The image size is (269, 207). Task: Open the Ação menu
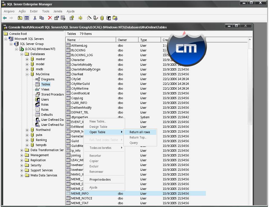22,11
